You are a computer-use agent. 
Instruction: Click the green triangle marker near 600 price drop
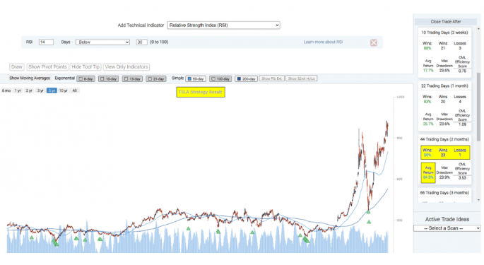pyautogui.click(x=368, y=211)
